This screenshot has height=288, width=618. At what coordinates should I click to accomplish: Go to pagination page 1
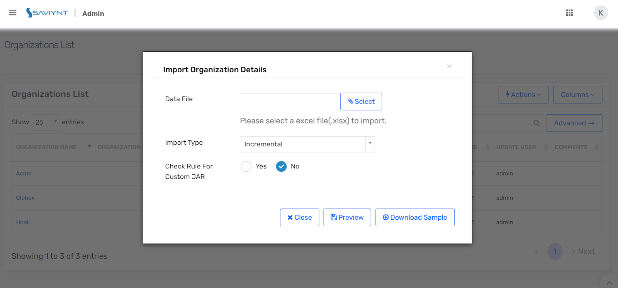555,251
